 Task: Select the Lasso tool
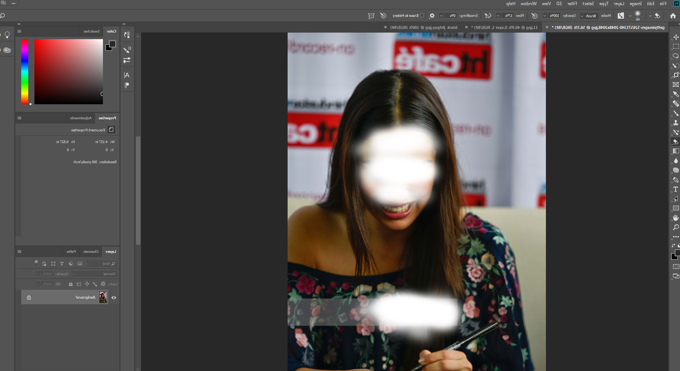click(x=676, y=56)
